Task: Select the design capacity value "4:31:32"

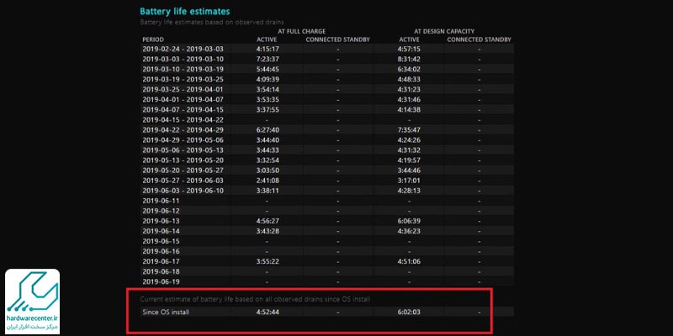Action: click(x=409, y=150)
